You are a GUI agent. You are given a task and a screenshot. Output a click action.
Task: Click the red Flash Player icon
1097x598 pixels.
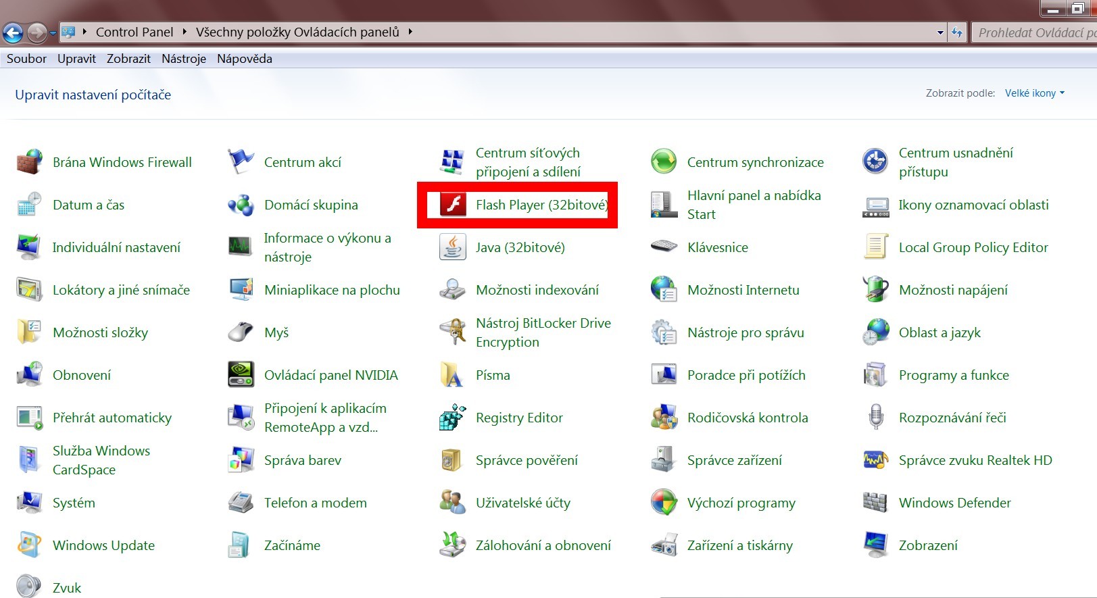coord(453,205)
